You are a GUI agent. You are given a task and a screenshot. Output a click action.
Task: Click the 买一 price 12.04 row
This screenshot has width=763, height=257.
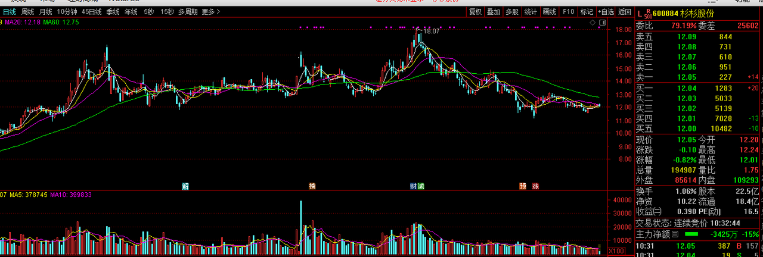[x=699, y=88]
